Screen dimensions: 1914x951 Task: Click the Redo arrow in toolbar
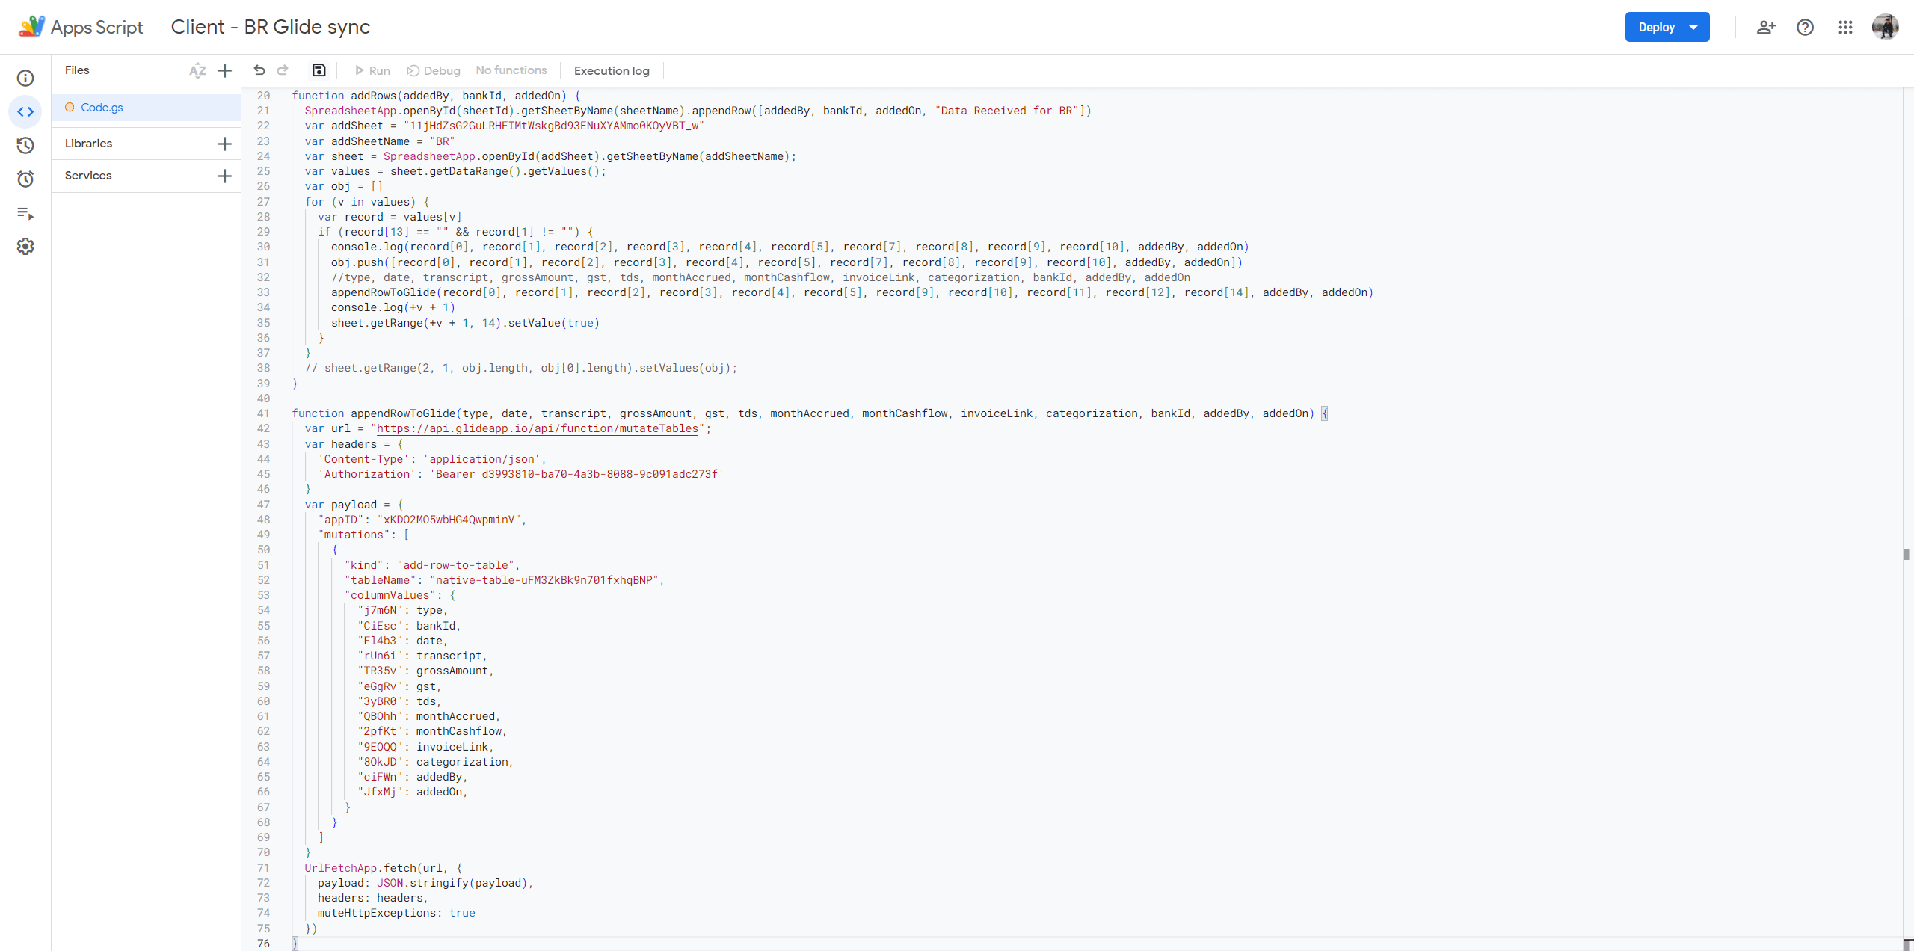click(283, 70)
